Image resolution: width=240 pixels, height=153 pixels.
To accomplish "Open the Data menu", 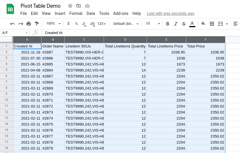I will pos(91,13).
